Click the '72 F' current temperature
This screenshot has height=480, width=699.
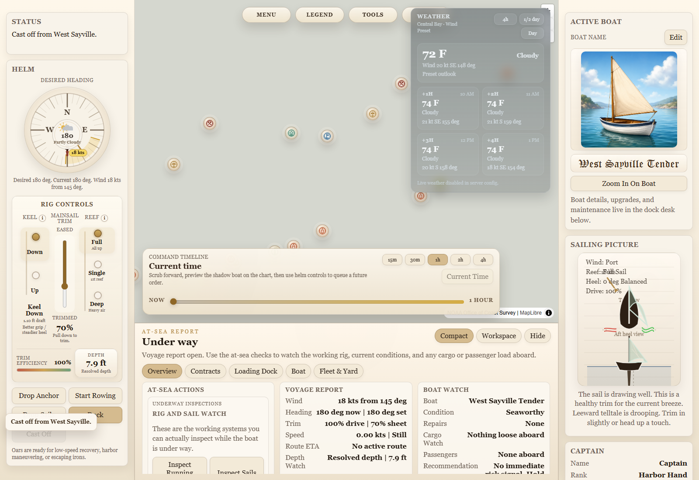point(434,54)
